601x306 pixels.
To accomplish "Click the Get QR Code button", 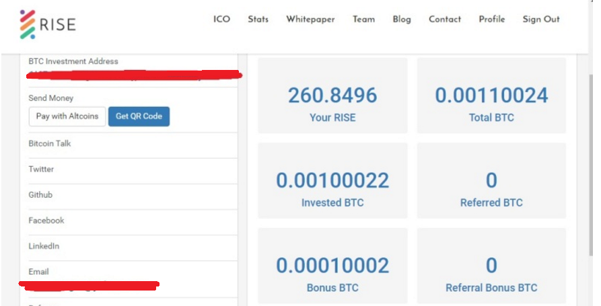I will [139, 116].
